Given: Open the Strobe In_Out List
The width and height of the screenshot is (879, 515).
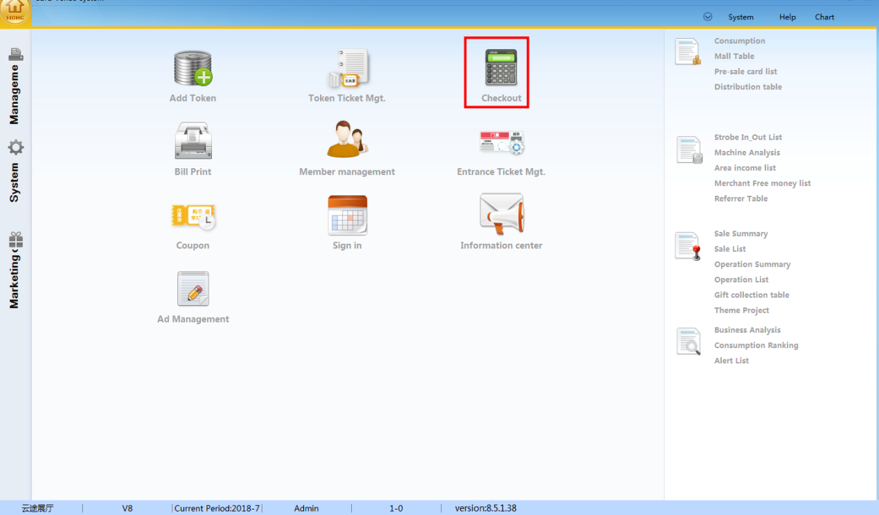Looking at the screenshot, I should coord(748,137).
